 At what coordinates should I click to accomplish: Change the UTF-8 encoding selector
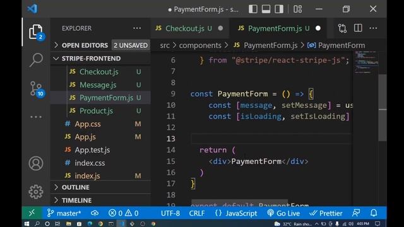pyautogui.click(x=170, y=213)
